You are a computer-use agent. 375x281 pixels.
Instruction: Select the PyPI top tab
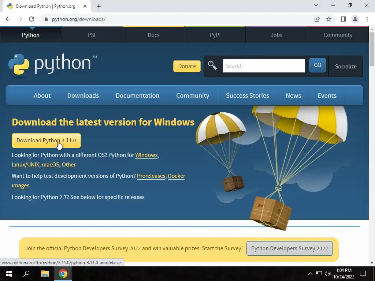tap(215, 35)
